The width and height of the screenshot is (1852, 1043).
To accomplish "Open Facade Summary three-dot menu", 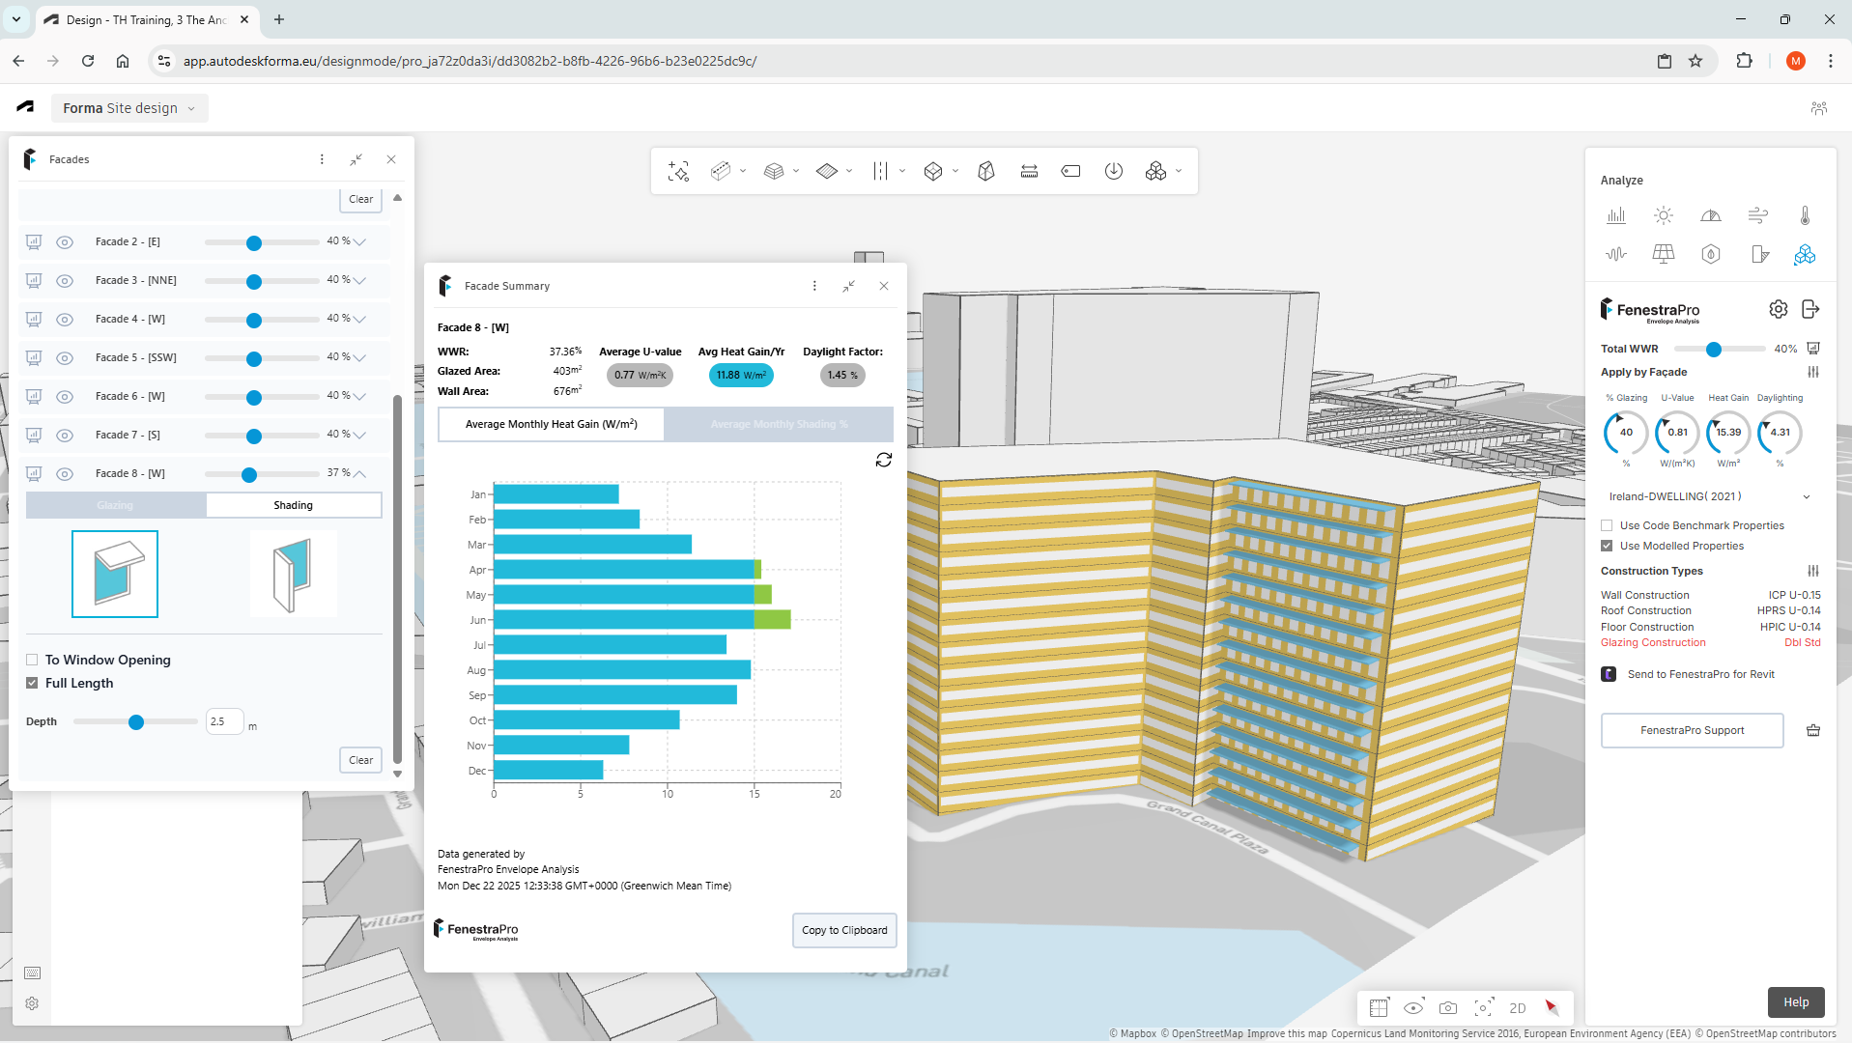I will pyautogui.click(x=814, y=286).
